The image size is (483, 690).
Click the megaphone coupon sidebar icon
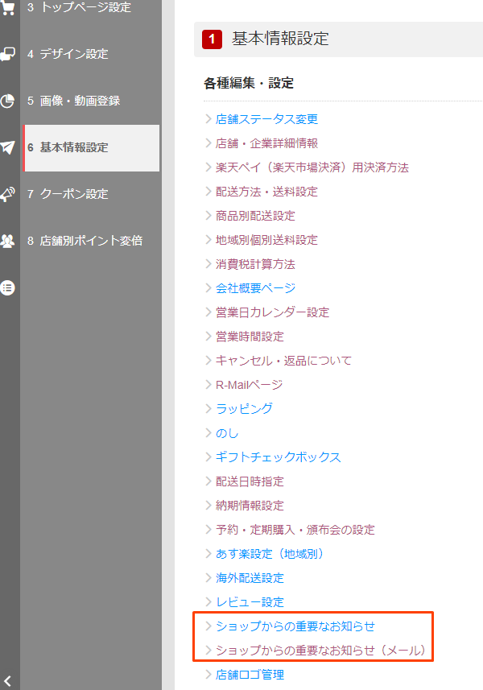(7, 194)
